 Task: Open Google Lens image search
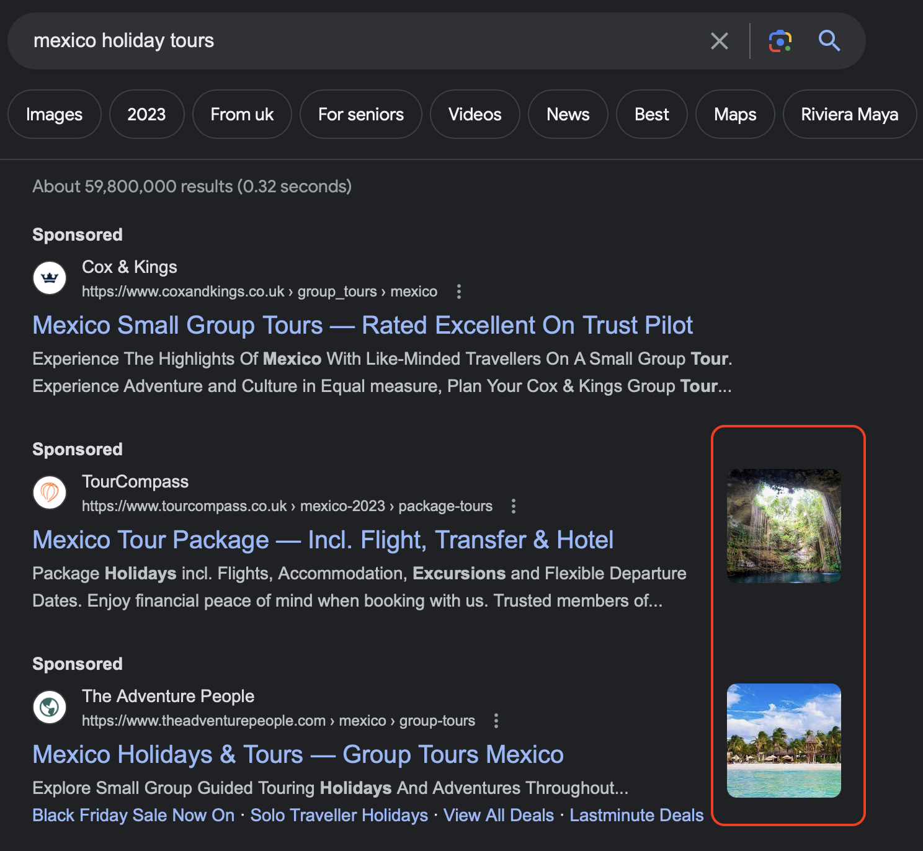click(780, 41)
